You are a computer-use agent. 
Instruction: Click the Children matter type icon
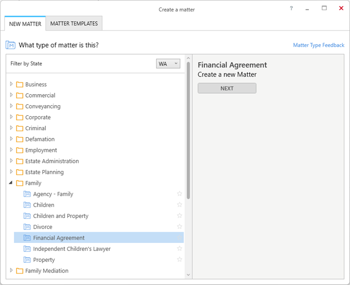(27, 205)
